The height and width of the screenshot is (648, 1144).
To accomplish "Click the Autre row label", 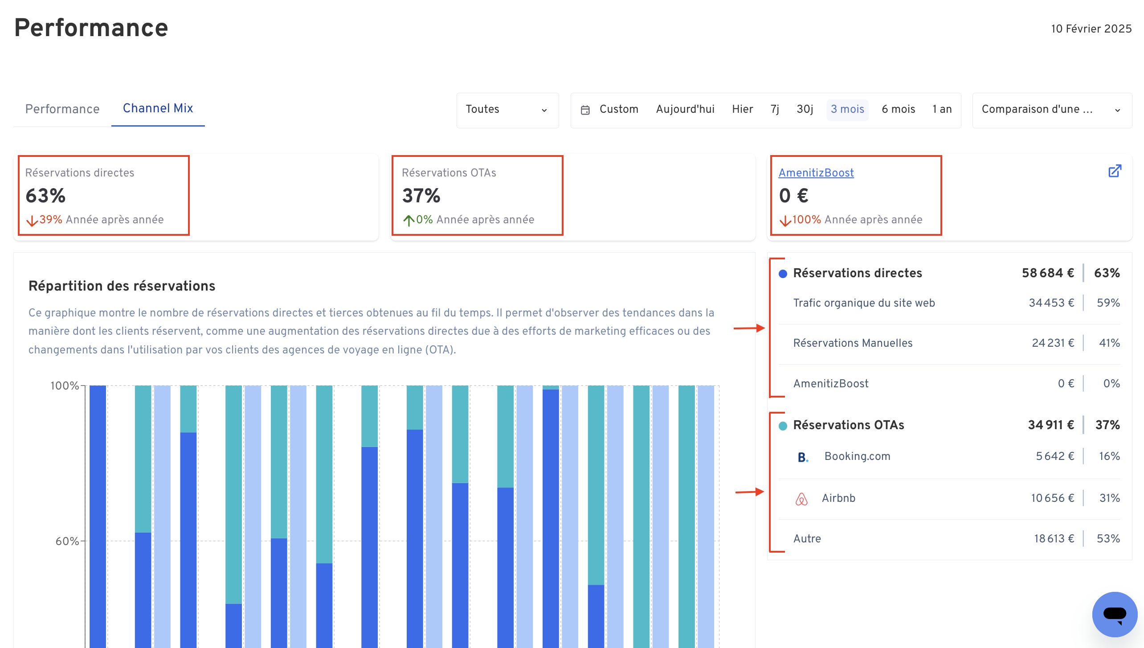I will 807,539.
